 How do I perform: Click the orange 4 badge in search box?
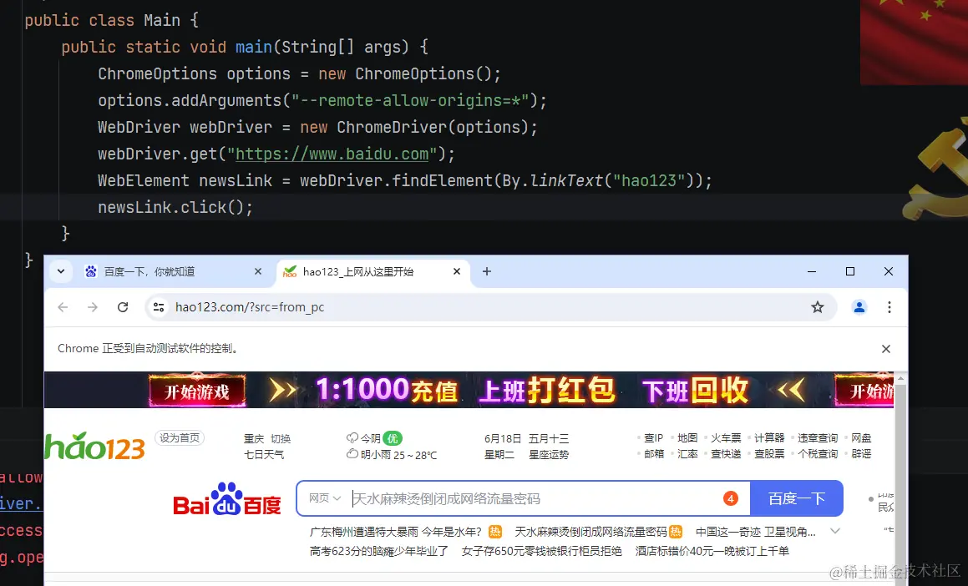pos(730,498)
